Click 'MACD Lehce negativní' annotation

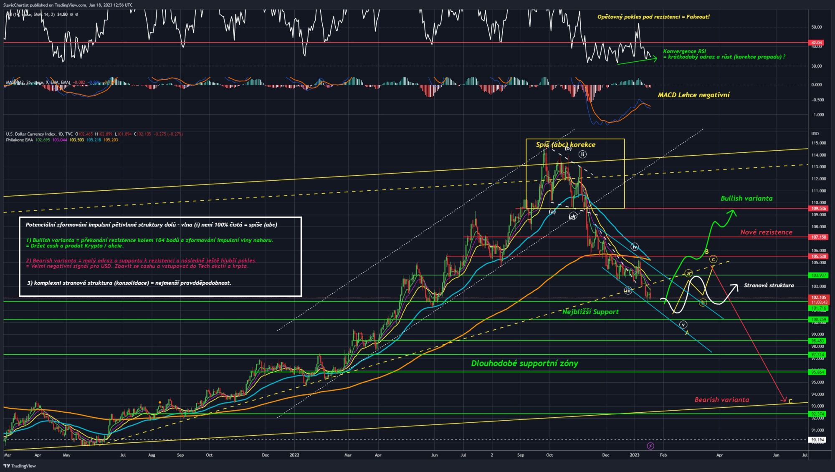point(693,95)
